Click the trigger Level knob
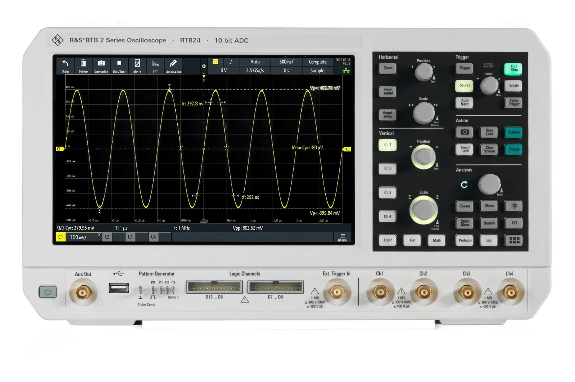This screenshot has height=382, width=575. 489,86
